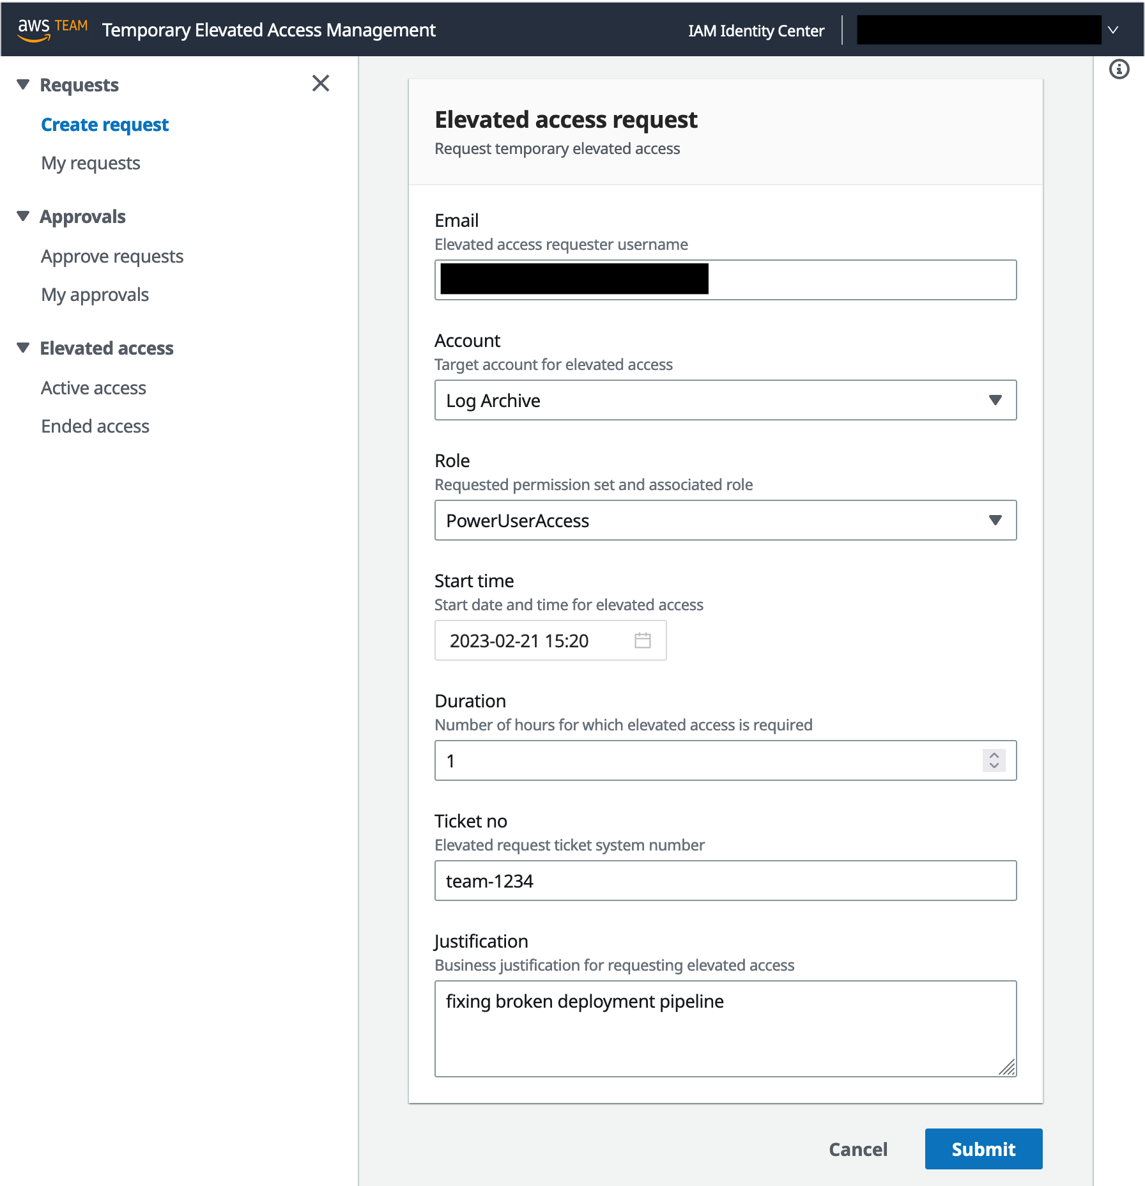Cancel the elevated access request

click(x=858, y=1148)
